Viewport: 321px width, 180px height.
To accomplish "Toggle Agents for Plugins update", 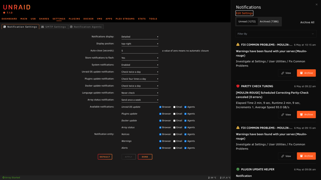I will click(186, 114).
